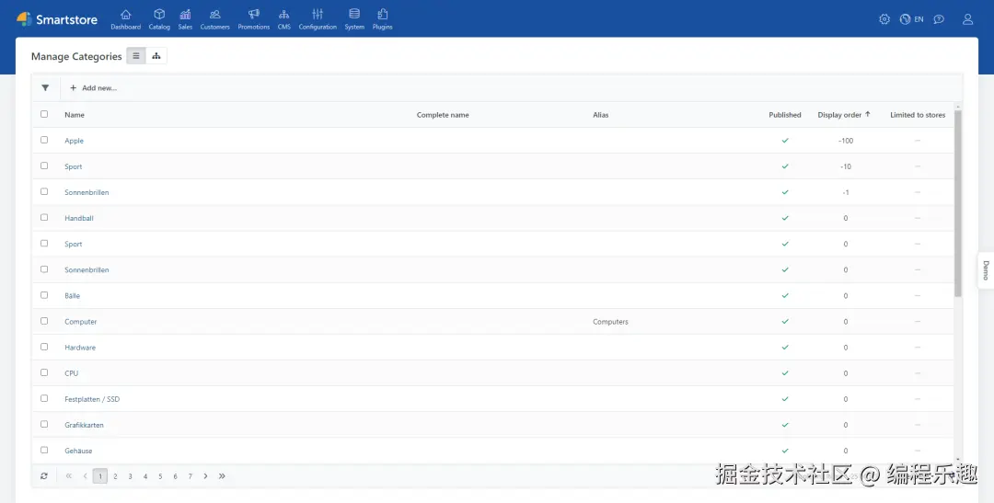The width and height of the screenshot is (994, 503).
Task: Open the Promotions menu
Action: click(x=254, y=19)
